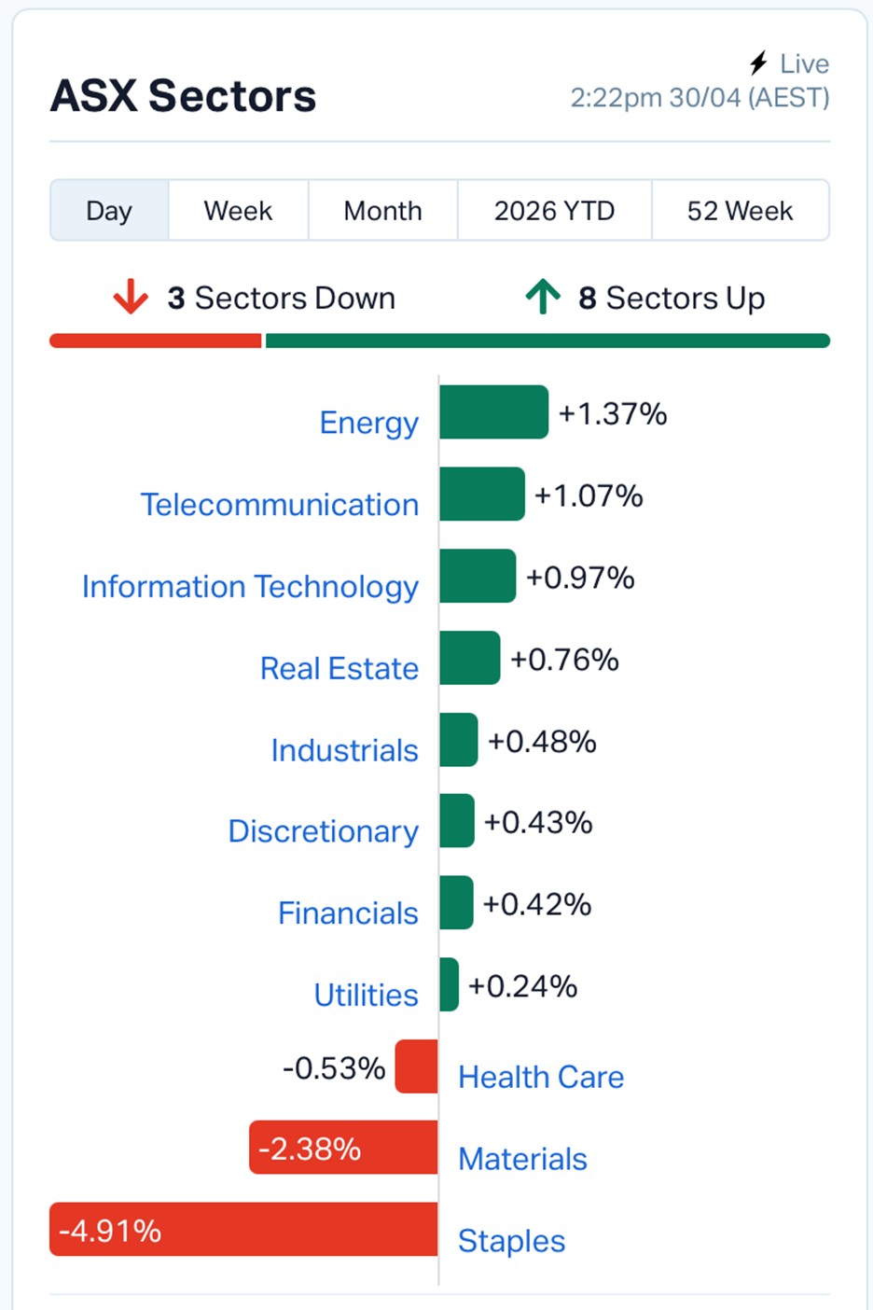The width and height of the screenshot is (873, 1310).
Task: Click the red down arrow icon
Action: (131, 297)
